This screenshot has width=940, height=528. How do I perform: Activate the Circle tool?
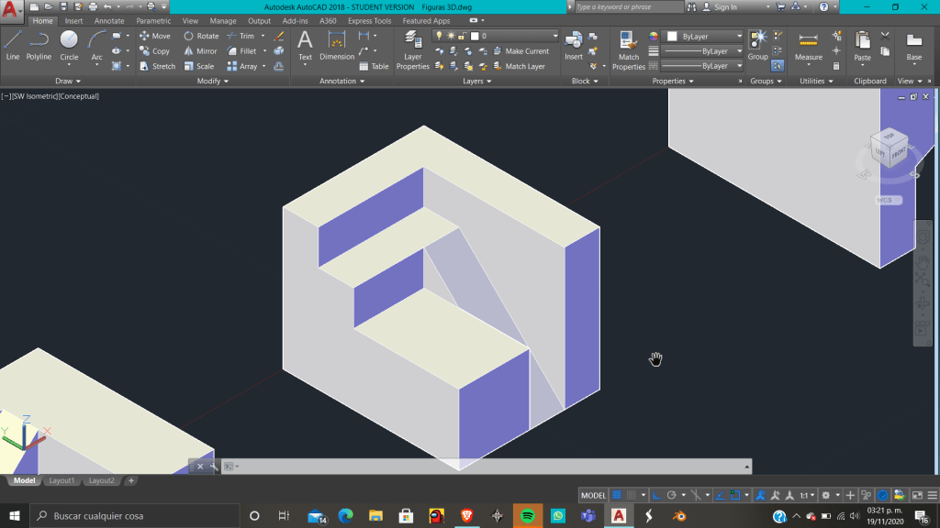pos(69,45)
